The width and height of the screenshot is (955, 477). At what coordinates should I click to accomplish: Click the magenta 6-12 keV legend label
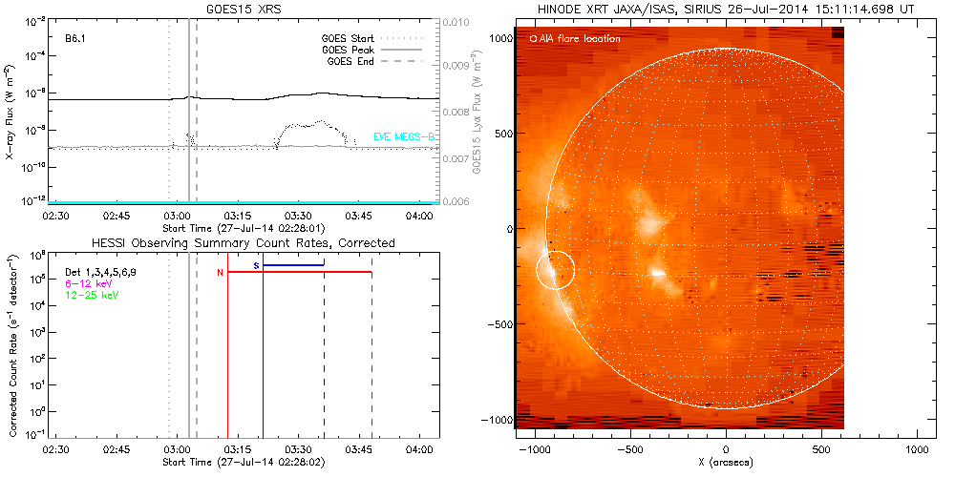[86, 283]
